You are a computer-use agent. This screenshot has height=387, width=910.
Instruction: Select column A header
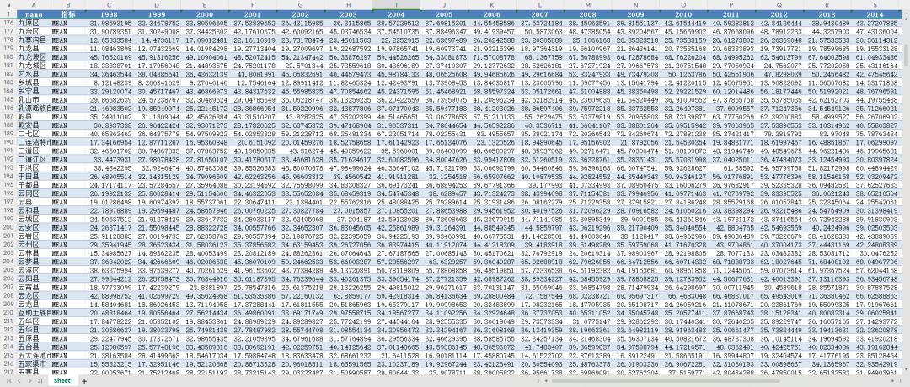point(34,5)
